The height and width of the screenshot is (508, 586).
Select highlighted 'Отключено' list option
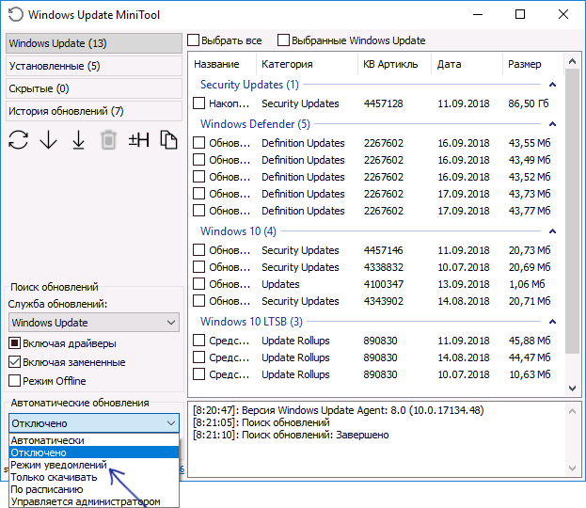94,452
